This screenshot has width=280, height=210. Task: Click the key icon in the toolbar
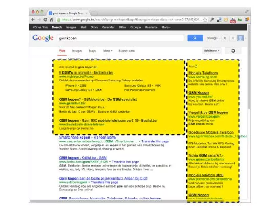click(212, 20)
